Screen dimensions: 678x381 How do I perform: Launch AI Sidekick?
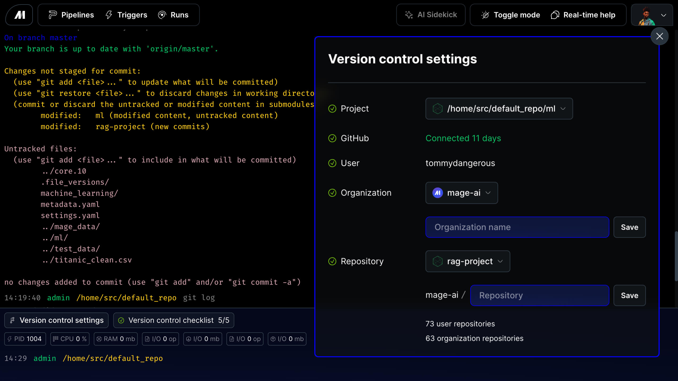431,15
